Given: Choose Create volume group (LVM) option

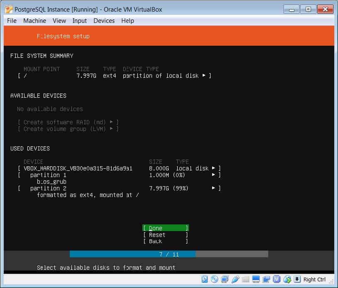Looking at the screenshot, I should click(68, 129).
